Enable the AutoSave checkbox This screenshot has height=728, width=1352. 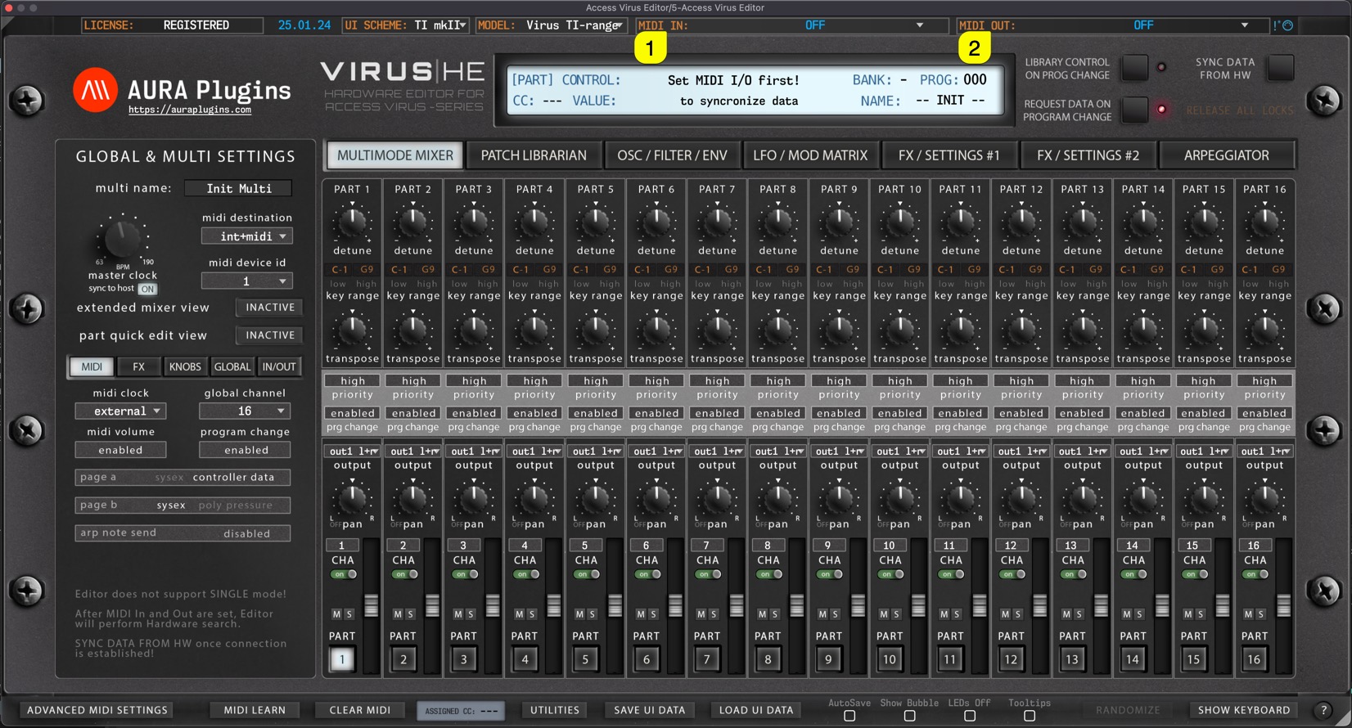tap(850, 716)
